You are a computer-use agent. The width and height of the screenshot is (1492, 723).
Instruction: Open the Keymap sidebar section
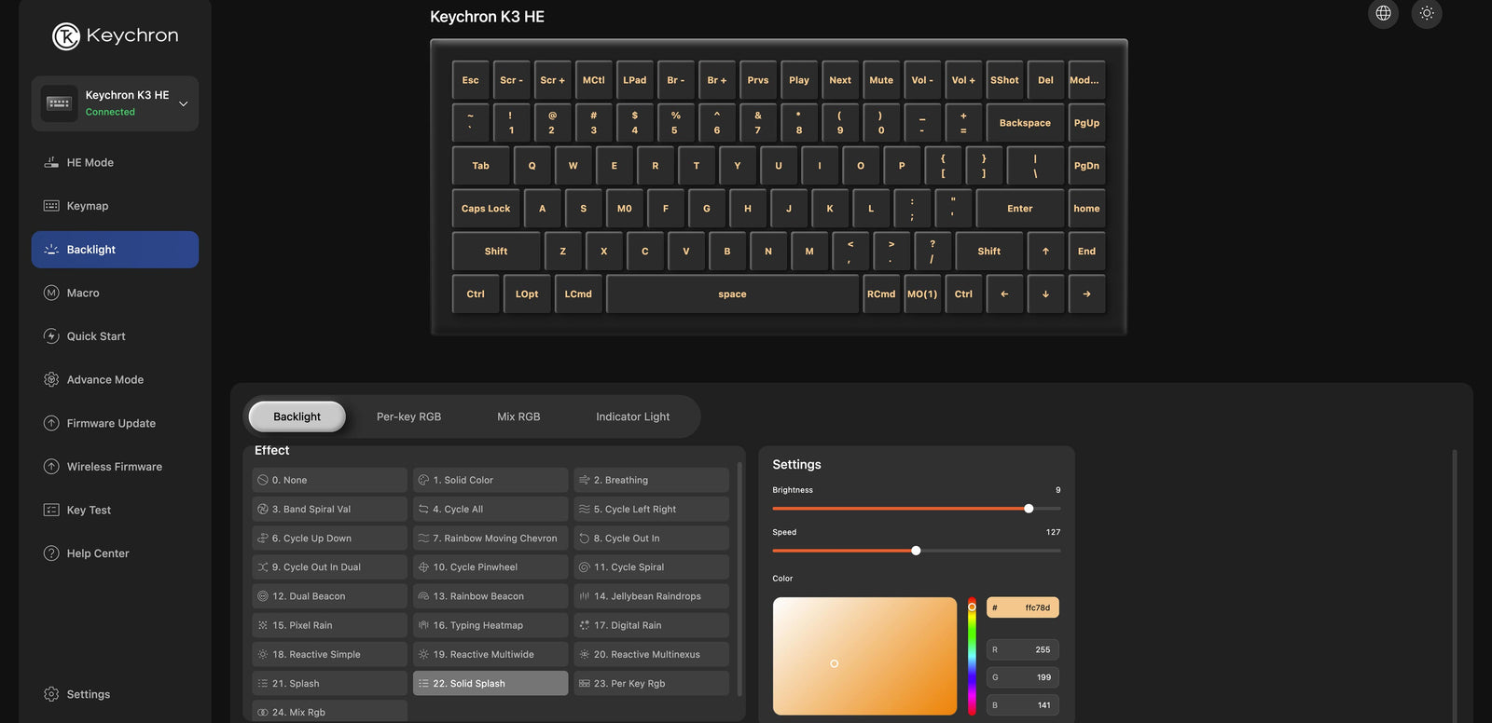115,206
